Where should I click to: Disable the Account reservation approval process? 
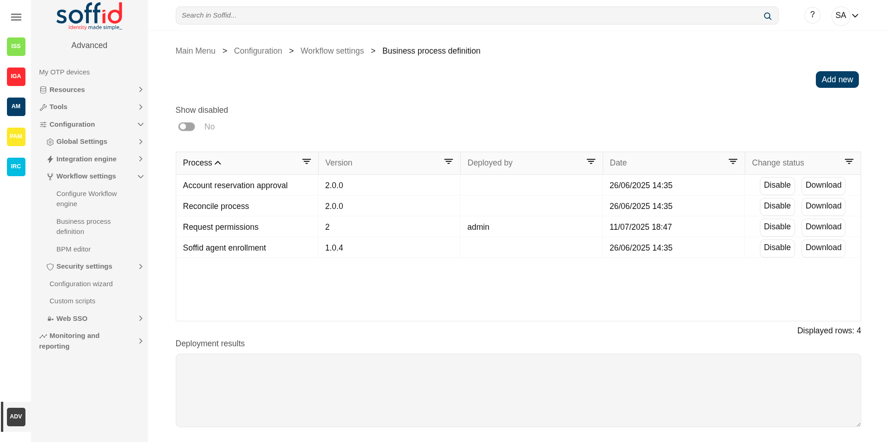777,185
